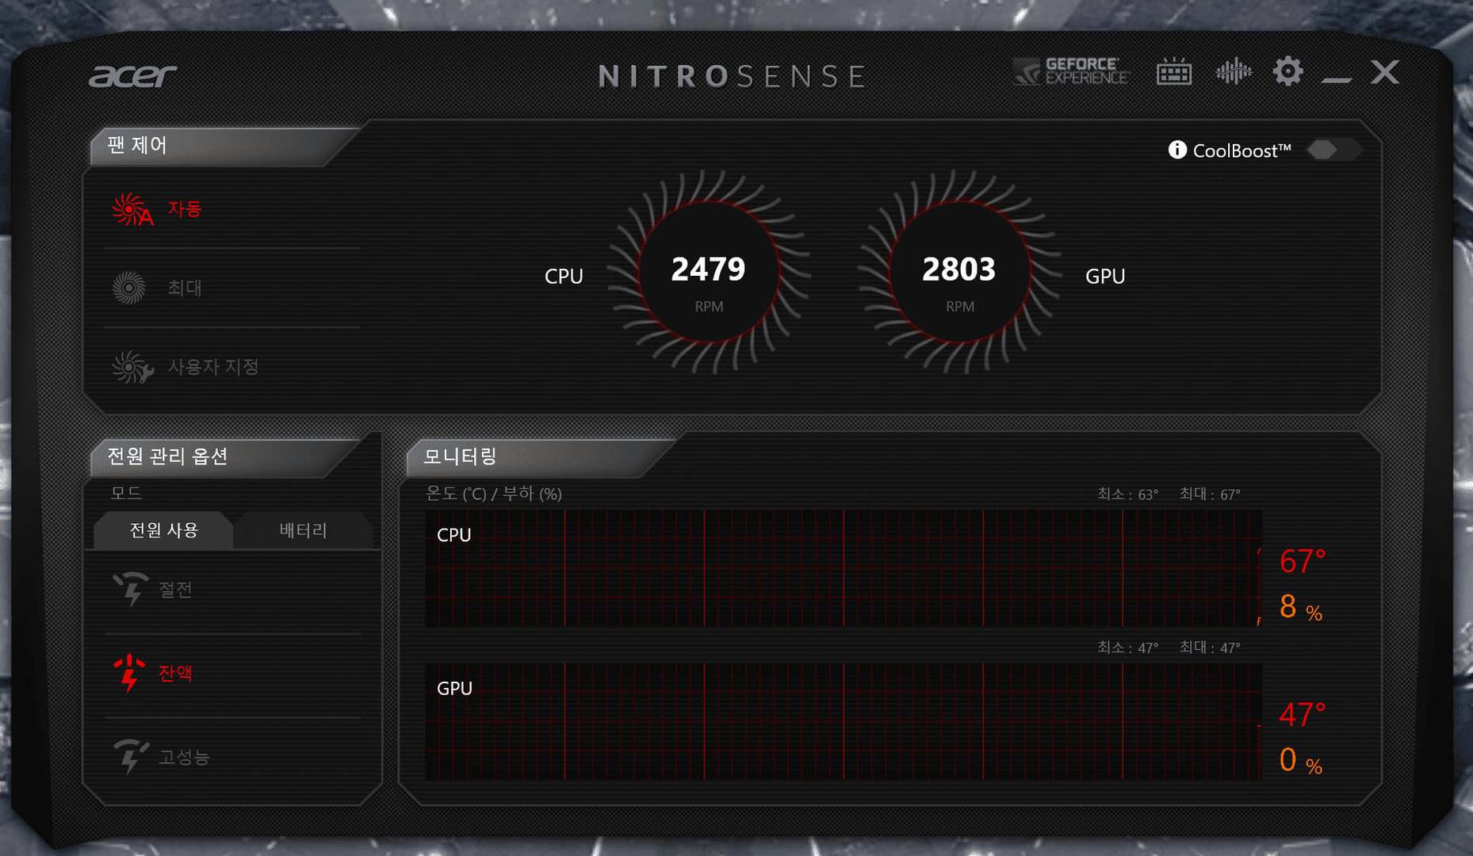Viewport: 1473px width, 856px height.
Task: Click the GPU label beside fan dial
Action: pos(1105,277)
